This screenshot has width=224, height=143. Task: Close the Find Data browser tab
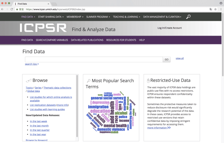[48, 4]
